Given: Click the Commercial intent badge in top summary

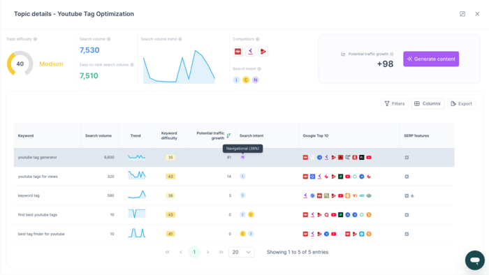Looking at the screenshot, I should 246,80.
